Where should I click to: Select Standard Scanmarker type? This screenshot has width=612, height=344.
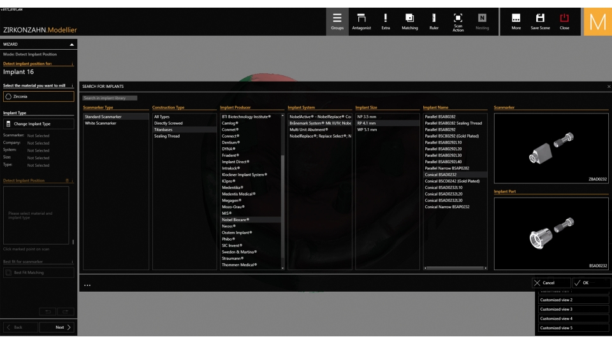pos(116,117)
